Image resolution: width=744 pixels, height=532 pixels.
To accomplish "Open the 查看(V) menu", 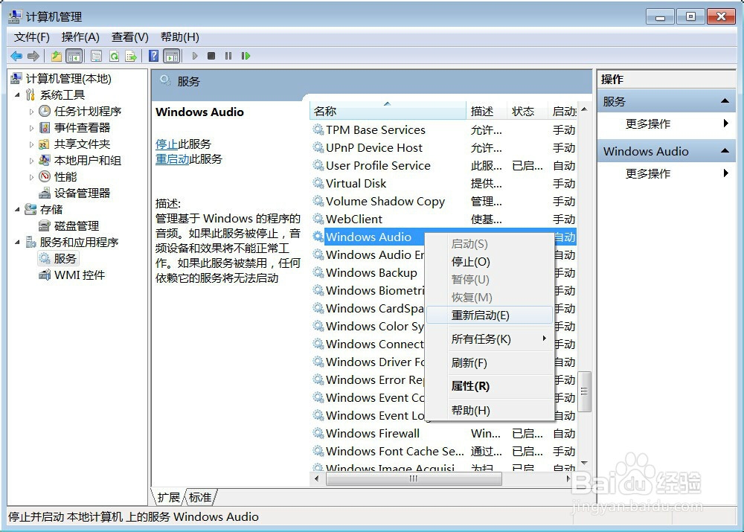I will [129, 37].
